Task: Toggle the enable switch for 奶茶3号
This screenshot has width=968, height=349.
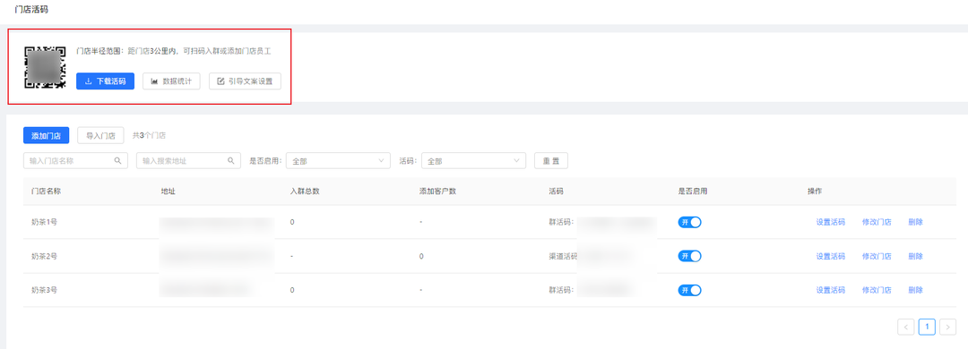Action: (689, 290)
